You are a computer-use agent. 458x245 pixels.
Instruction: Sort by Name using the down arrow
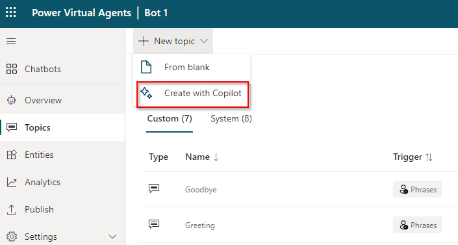coord(216,157)
